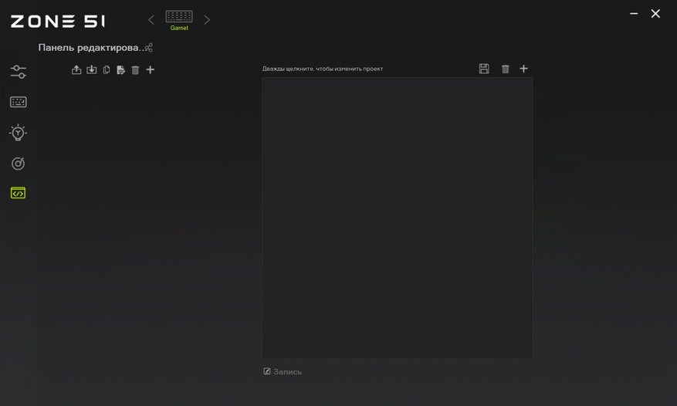
Task: Delete macro via left toolbar trash icon
Action: pos(135,70)
